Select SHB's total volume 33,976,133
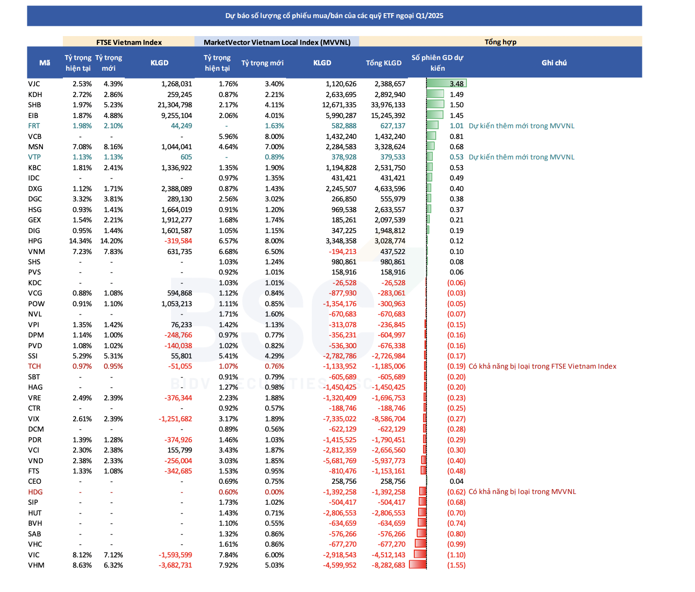Image resolution: width=695 pixels, height=592 pixels. click(388, 105)
